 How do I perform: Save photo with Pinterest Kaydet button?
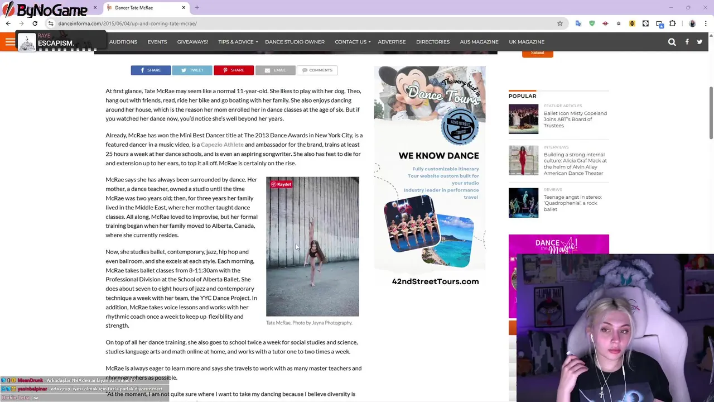281,184
